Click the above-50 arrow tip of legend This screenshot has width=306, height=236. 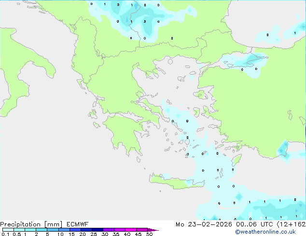[x=153, y=230]
